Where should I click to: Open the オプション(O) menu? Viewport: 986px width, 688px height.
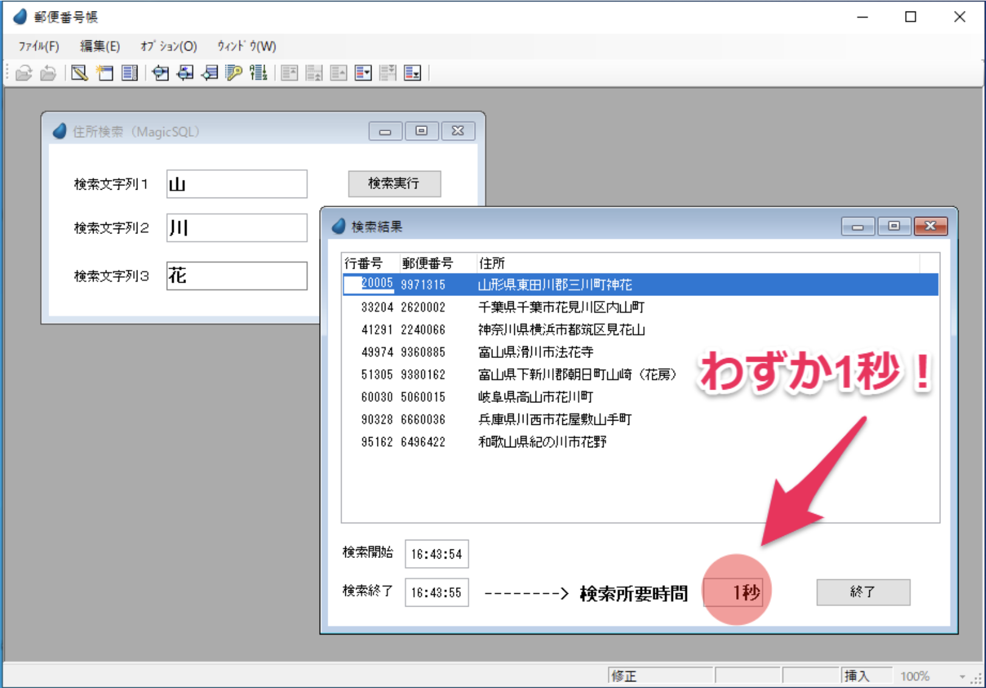tap(168, 46)
